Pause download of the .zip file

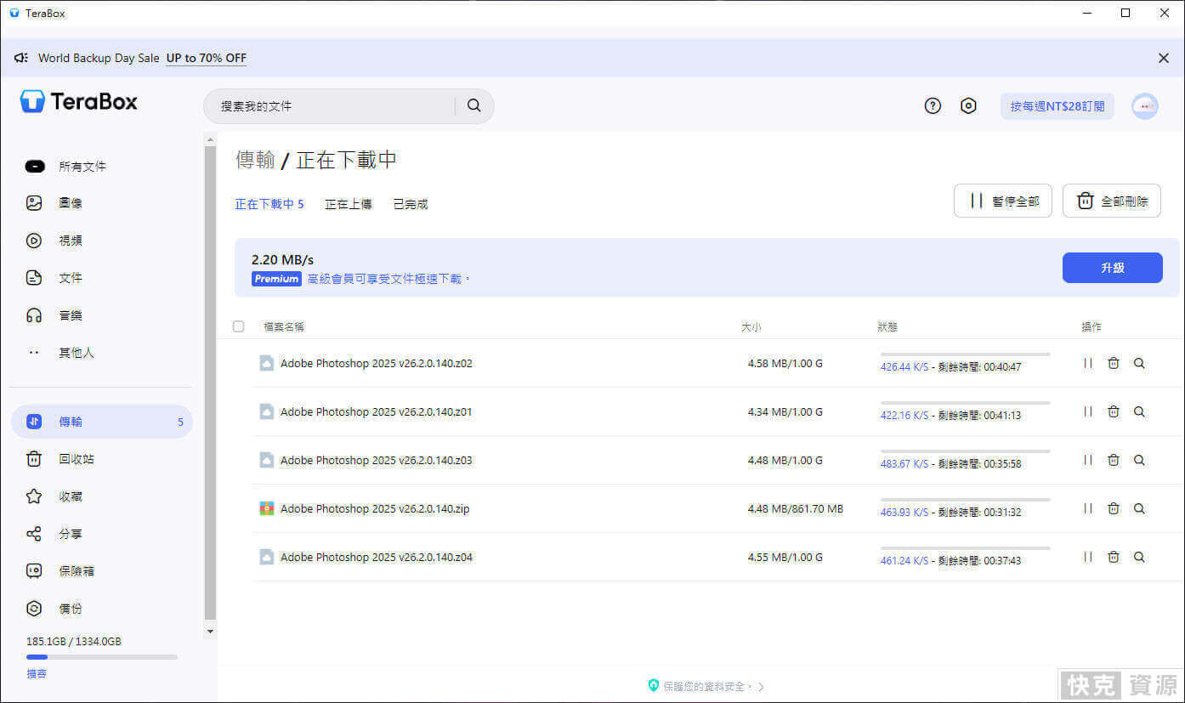pos(1087,508)
